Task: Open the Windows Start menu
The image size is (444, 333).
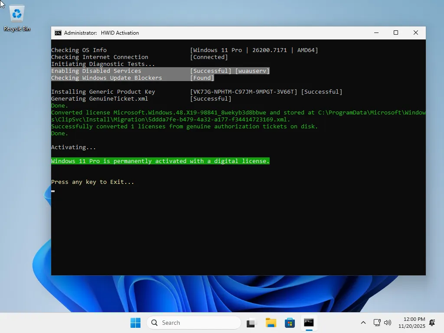Action: click(135, 323)
